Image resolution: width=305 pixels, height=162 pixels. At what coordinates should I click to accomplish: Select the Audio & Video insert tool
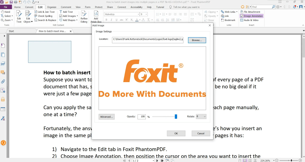click(x=251, y=20)
